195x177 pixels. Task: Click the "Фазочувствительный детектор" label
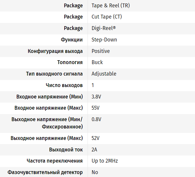coord(45,172)
